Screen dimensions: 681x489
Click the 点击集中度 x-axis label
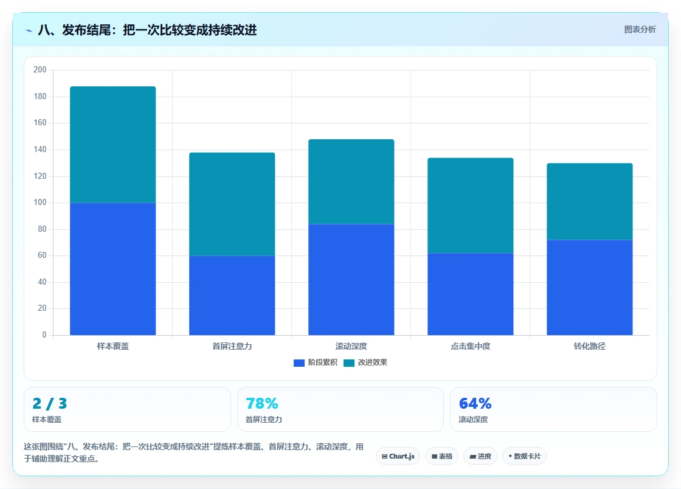point(471,347)
